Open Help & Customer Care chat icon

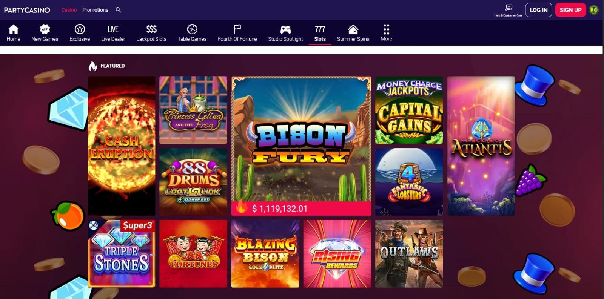tap(508, 8)
